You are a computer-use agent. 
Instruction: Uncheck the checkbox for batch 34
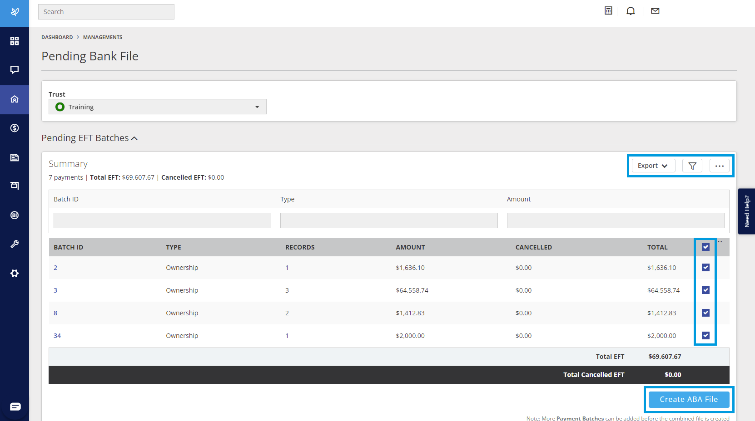[705, 335]
